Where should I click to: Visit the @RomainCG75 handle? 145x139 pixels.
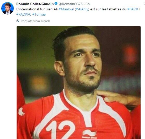tap(71, 4)
